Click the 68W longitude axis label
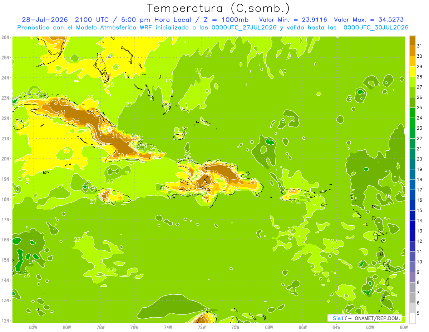This screenshot has height=332, width=429. (269, 327)
